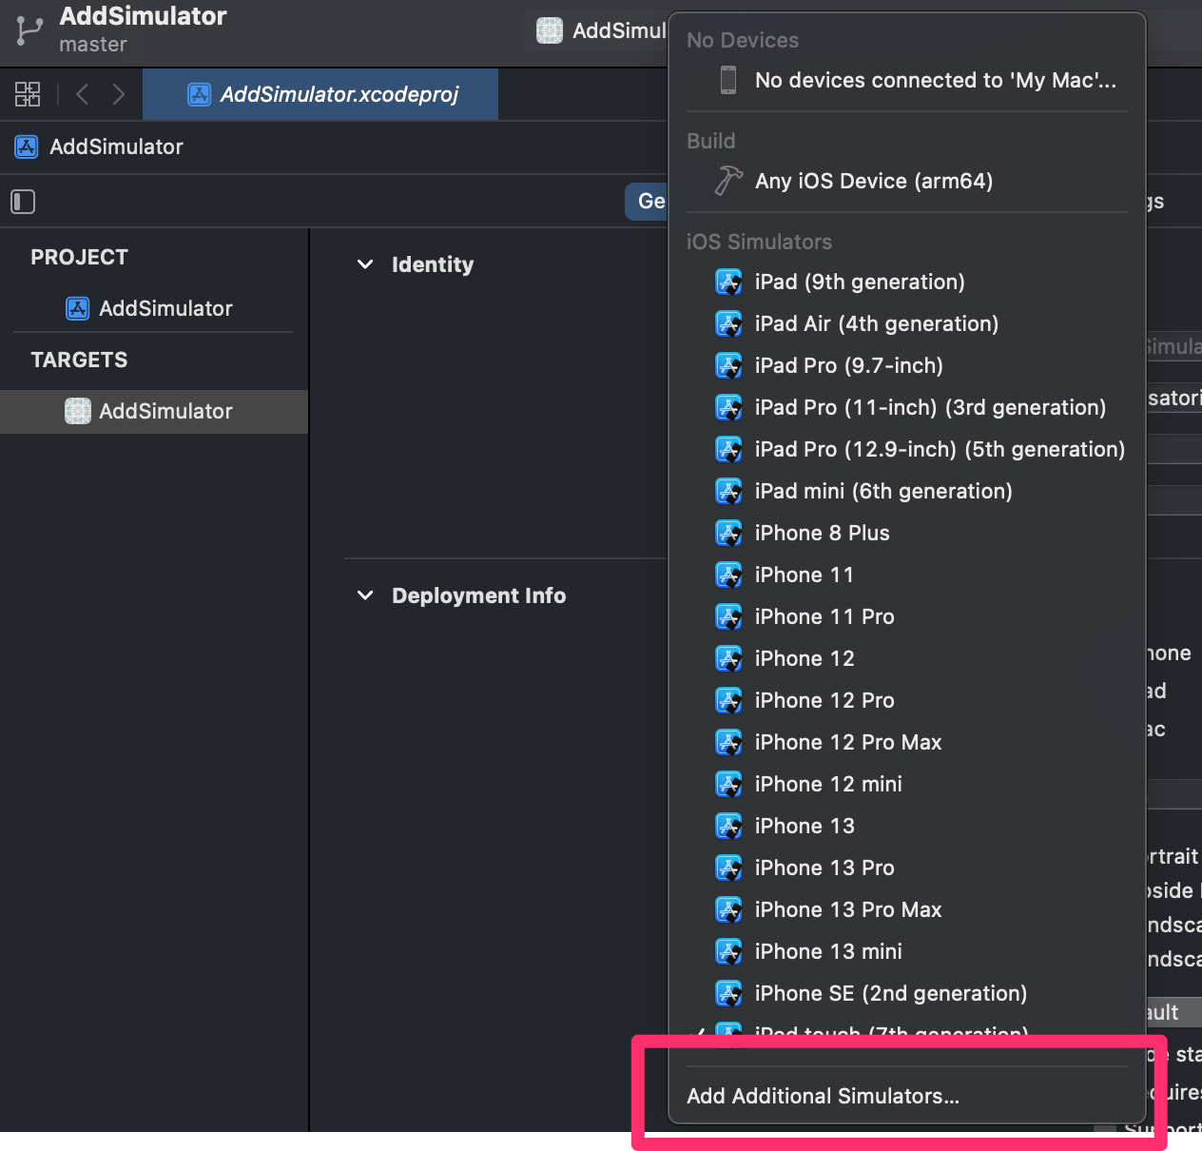Collapse the Identity section
This screenshot has height=1151, width=1202.
[365, 264]
